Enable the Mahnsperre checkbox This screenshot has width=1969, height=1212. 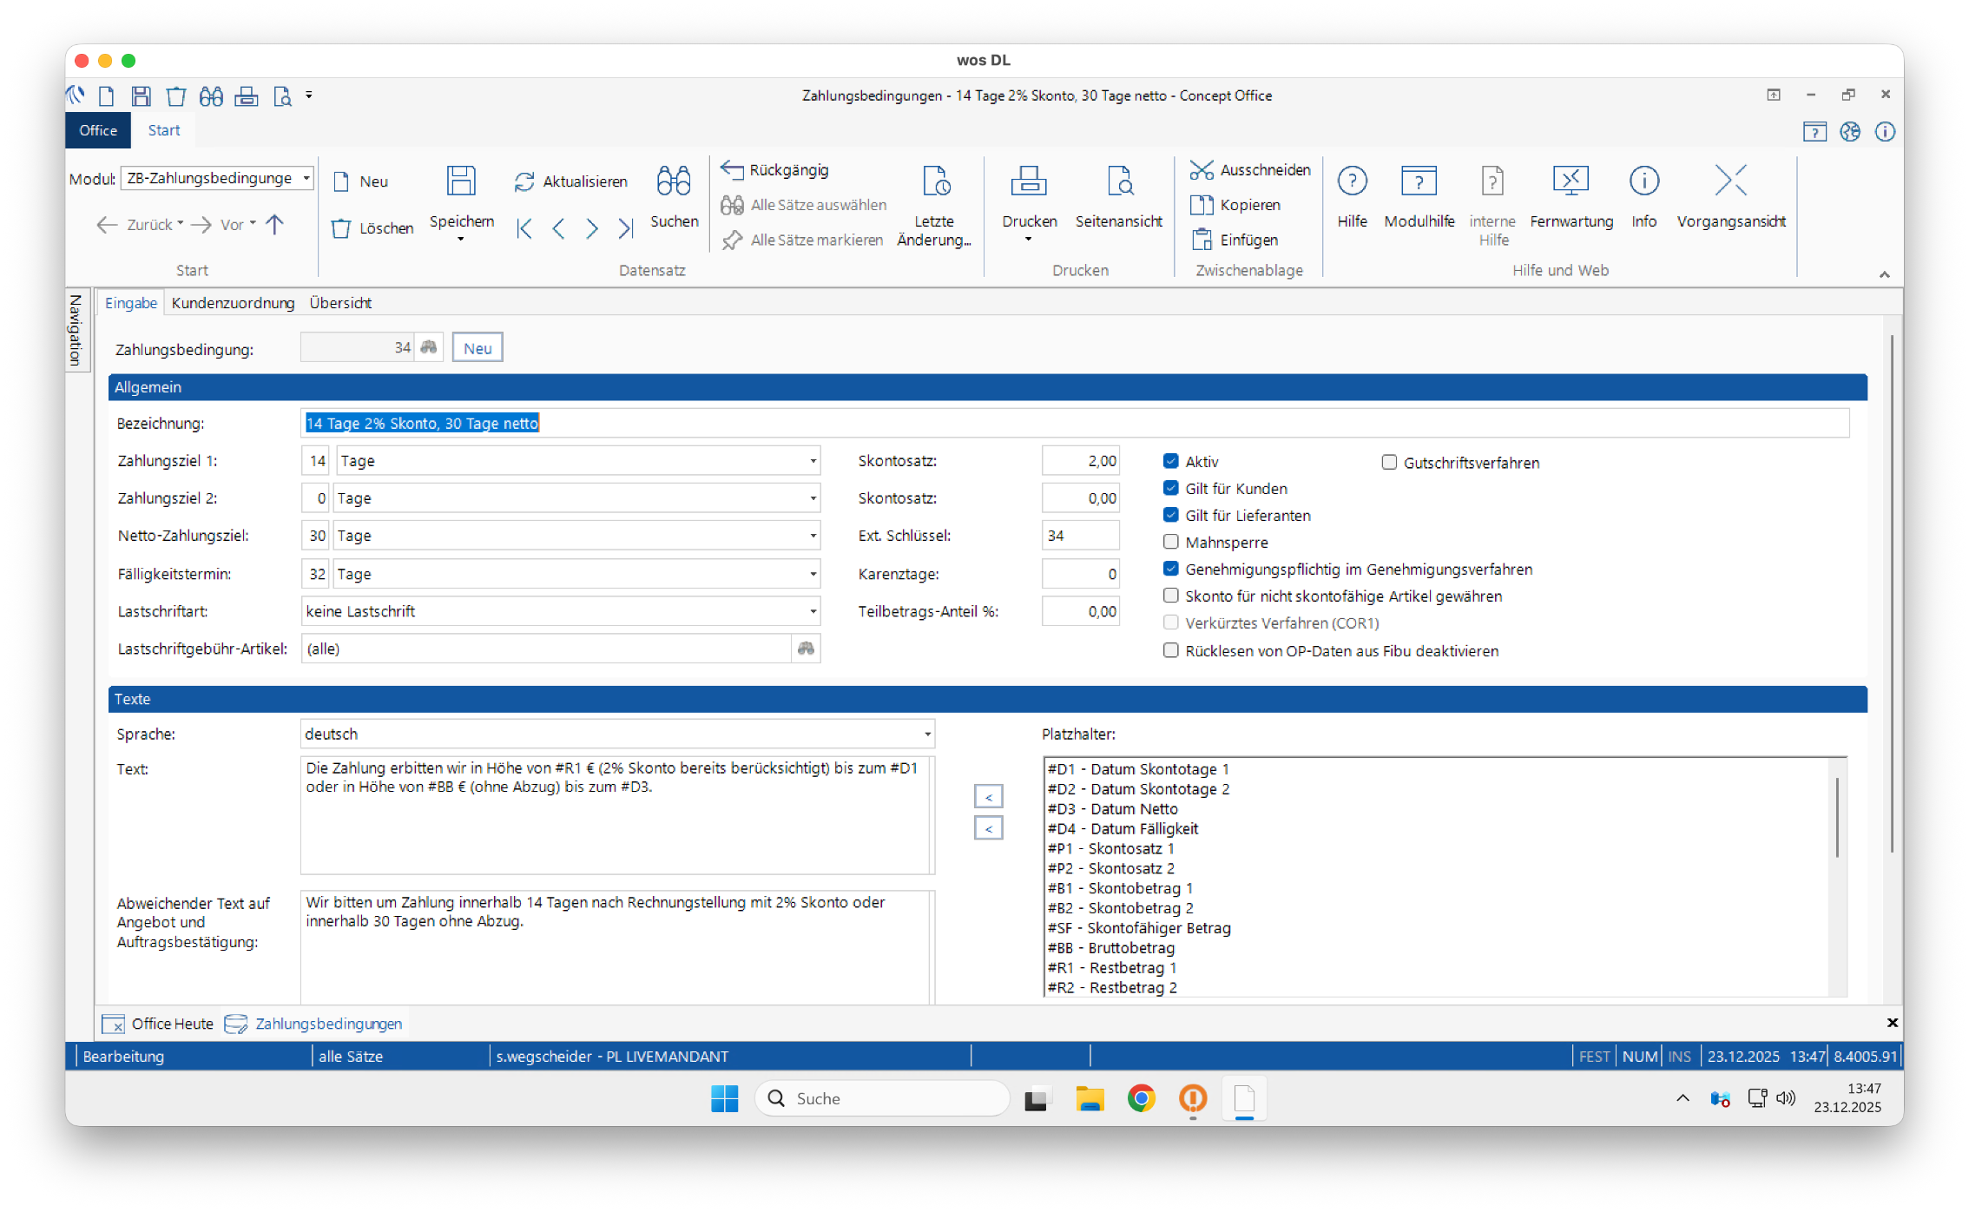(x=1171, y=543)
